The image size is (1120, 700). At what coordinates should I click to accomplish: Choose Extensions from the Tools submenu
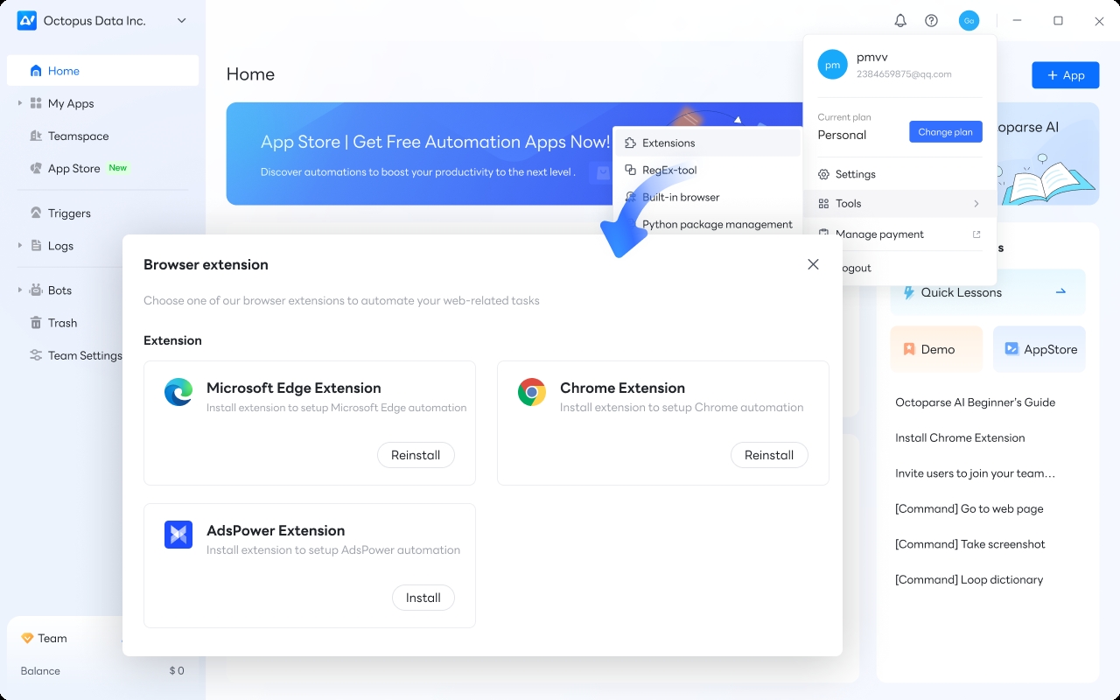click(708, 143)
